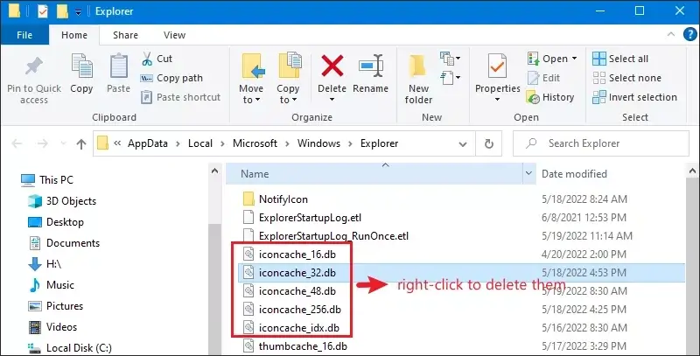Viewport: 700px width, 356px height.
Task: Open the Delete options dropdown arrow
Action: 332,100
